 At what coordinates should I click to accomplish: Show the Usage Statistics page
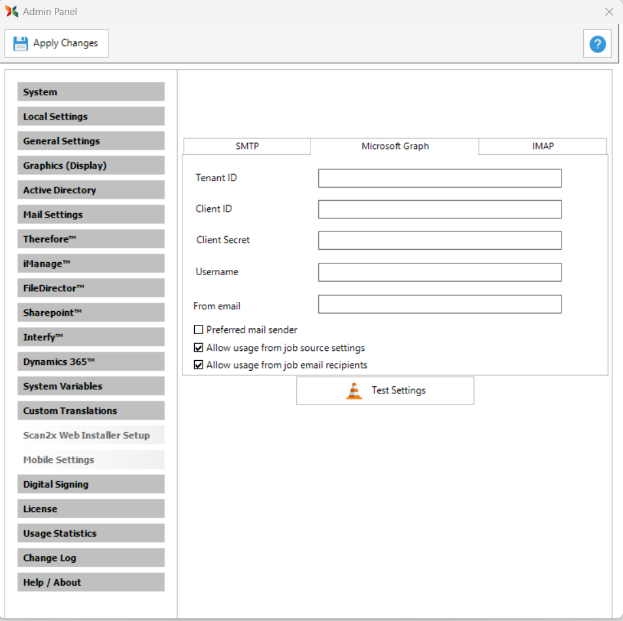[x=91, y=533]
